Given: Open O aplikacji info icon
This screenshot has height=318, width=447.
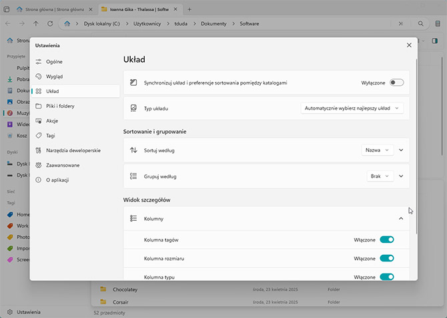Looking at the screenshot, I should pyautogui.click(x=39, y=180).
